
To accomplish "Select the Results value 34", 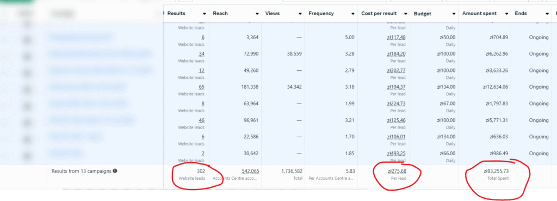I will (201, 54).
